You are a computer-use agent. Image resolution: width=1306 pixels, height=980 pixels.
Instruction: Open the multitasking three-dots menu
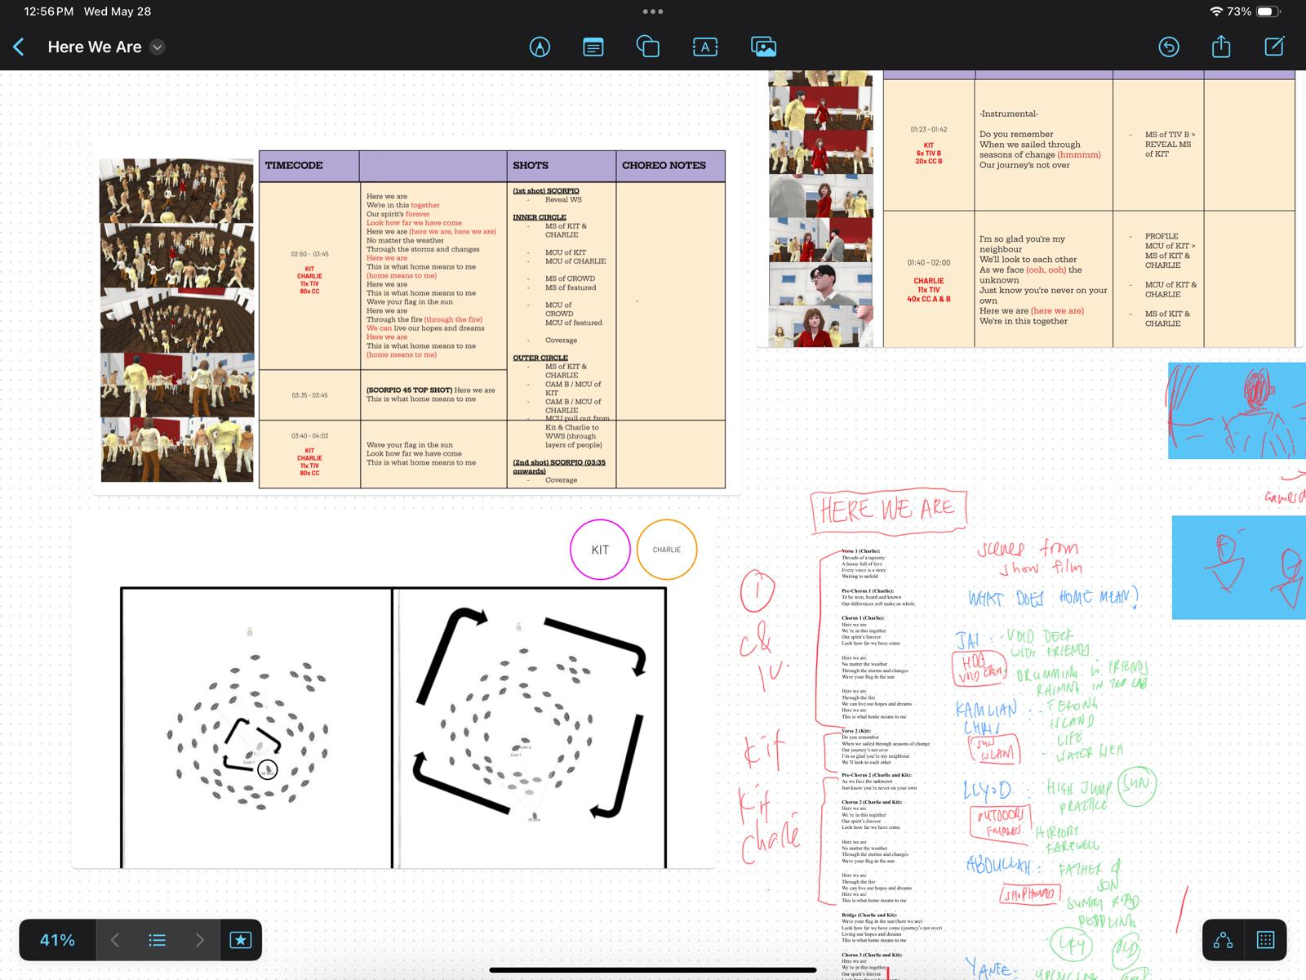pyautogui.click(x=653, y=11)
